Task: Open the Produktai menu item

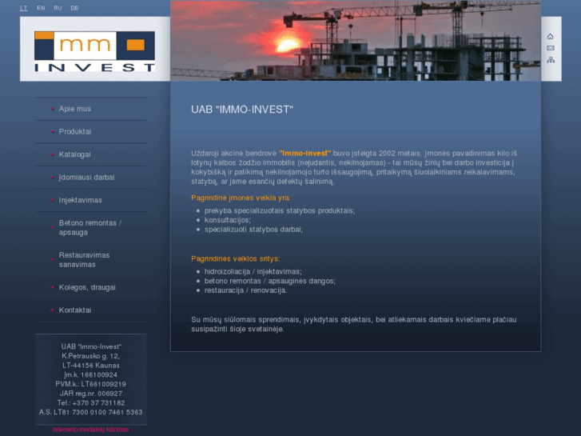Action: coord(75,132)
